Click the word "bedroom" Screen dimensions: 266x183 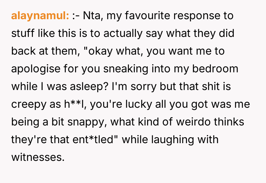point(223,69)
